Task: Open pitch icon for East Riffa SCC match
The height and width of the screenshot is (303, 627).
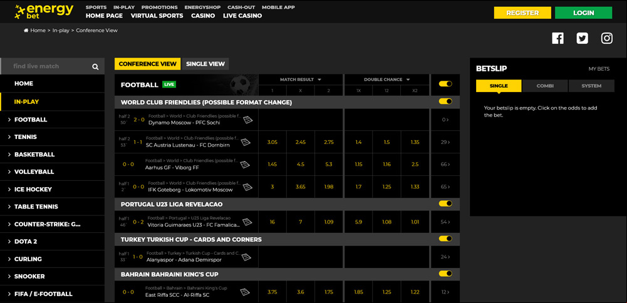Action: [245, 292]
